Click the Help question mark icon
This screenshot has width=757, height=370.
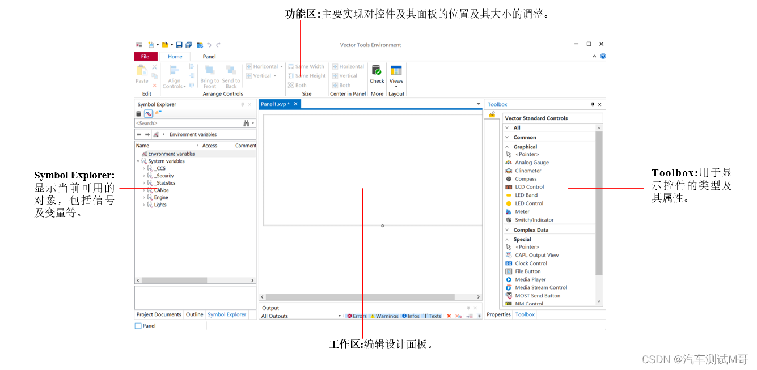pos(603,56)
